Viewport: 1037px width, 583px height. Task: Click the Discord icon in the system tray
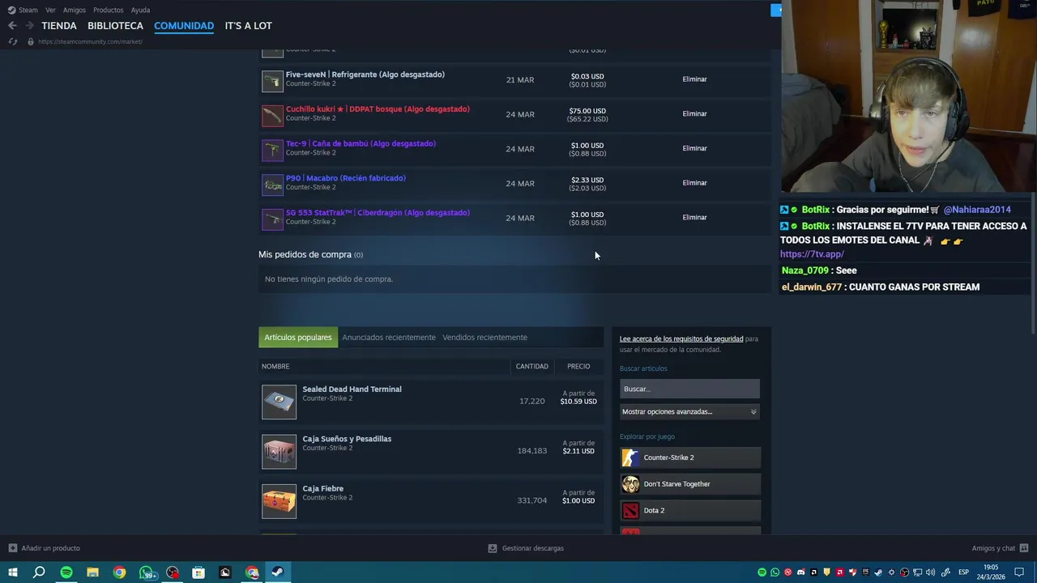pyautogui.click(x=801, y=572)
